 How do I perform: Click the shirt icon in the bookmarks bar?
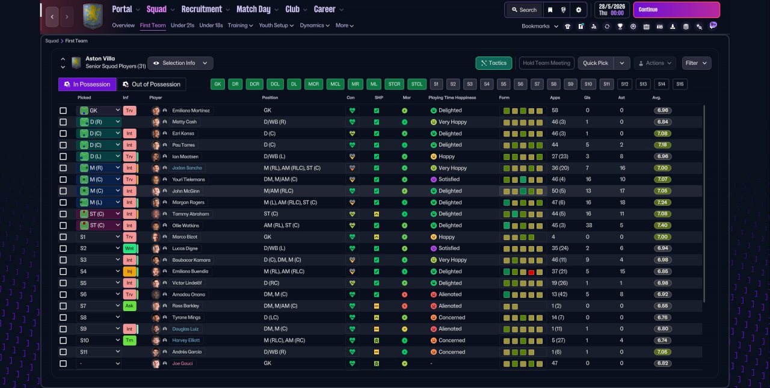pos(567,26)
